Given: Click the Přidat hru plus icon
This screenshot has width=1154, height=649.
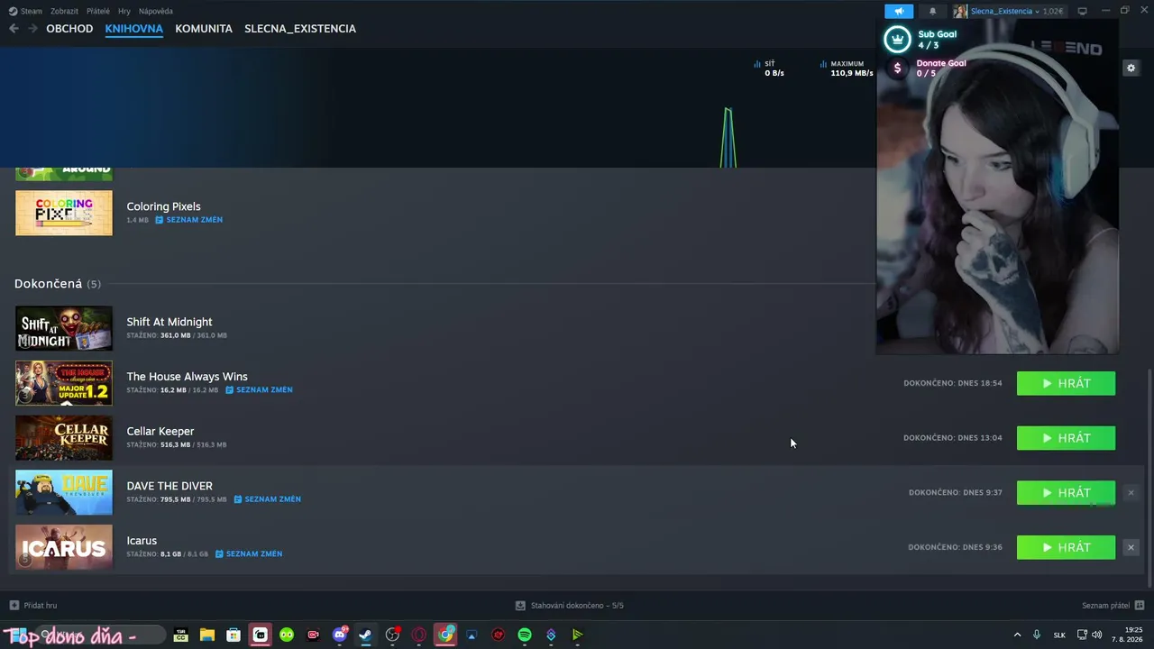Looking at the screenshot, I should [x=14, y=606].
